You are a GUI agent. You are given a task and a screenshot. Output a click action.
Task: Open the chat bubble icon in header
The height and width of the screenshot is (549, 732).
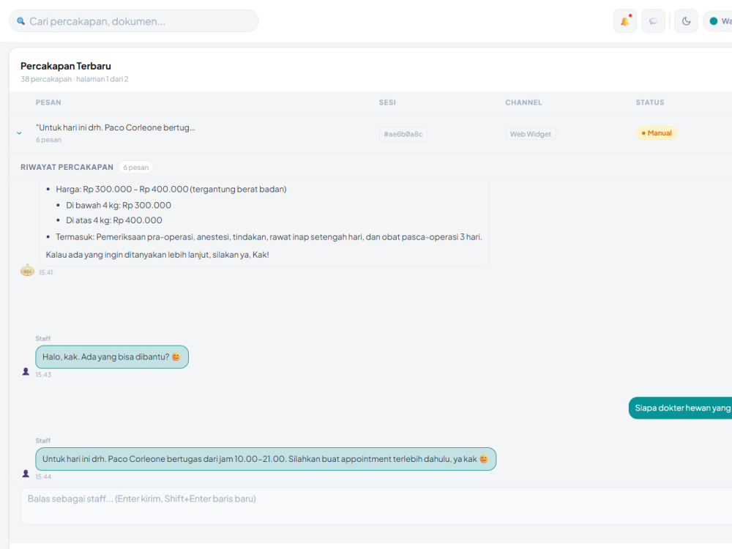(653, 21)
